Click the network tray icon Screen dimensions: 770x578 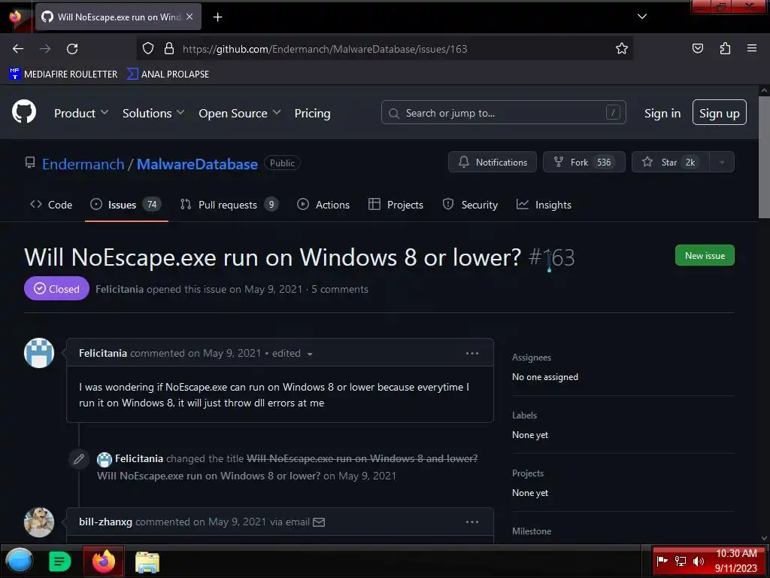680,561
